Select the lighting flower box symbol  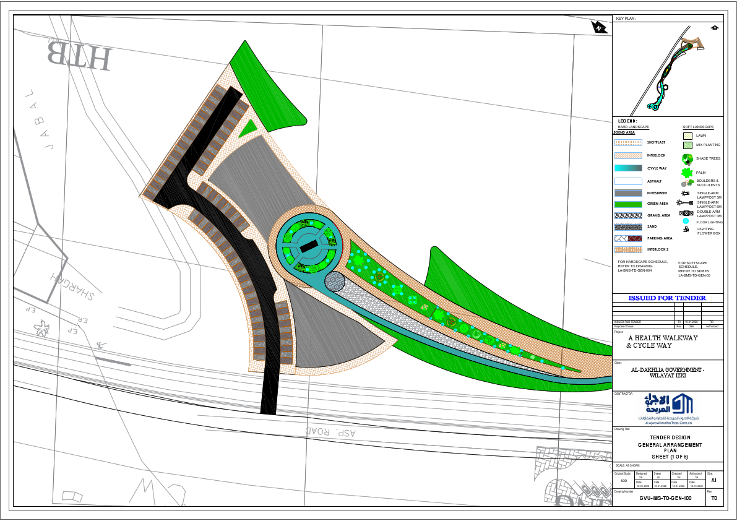[686, 229]
